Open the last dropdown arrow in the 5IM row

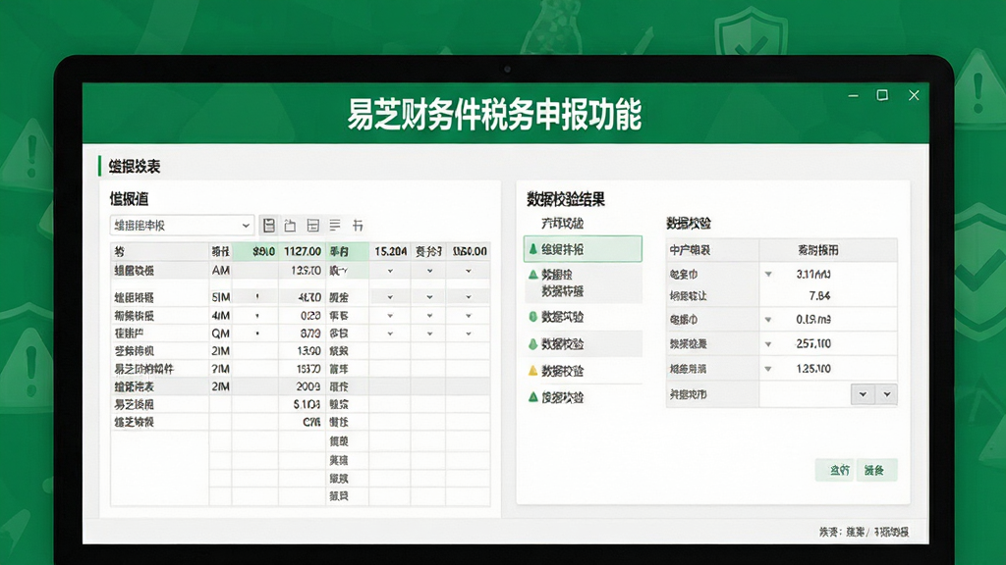tap(469, 297)
